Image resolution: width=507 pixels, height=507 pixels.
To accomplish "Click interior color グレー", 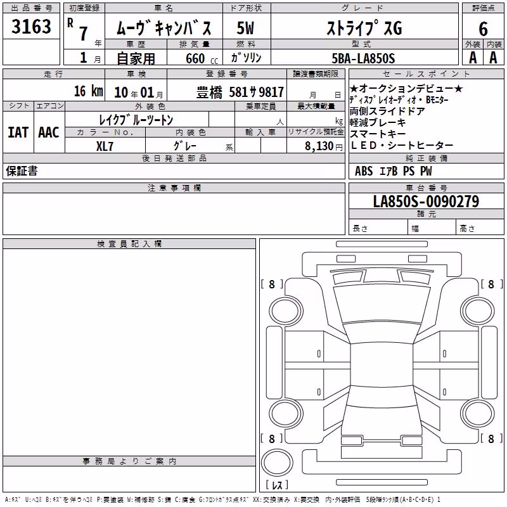I will (x=185, y=146).
